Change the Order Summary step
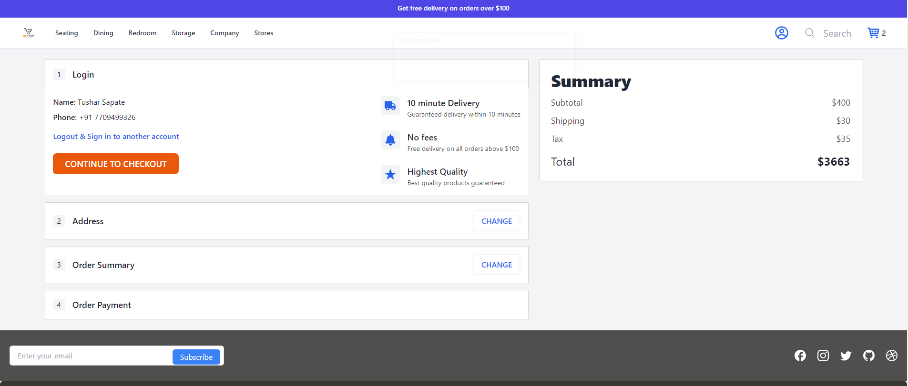Image resolution: width=908 pixels, height=386 pixels. (x=497, y=265)
